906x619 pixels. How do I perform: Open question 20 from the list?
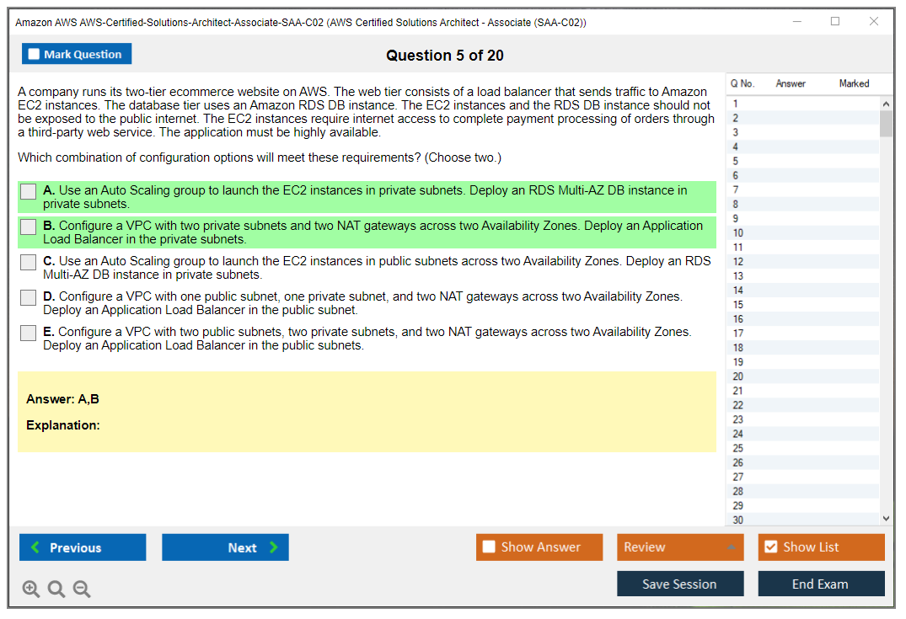pyautogui.click(x=738, y=376)
